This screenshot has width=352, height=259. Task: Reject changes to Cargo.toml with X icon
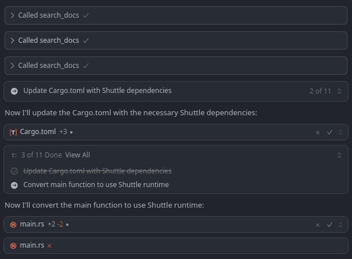[318, 132]
